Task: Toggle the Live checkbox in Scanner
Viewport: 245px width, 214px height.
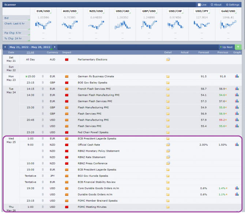Action: click(x=199, y=5)
